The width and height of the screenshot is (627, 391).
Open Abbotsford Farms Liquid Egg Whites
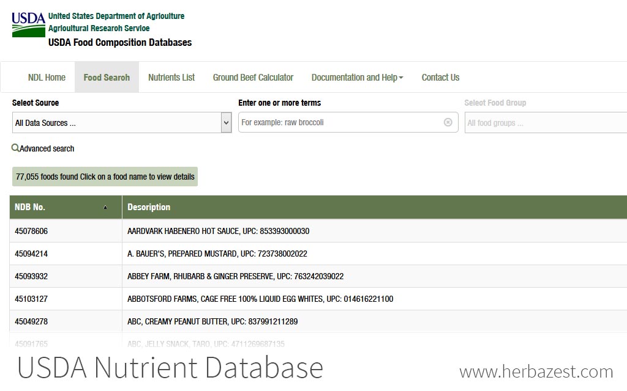260,299
